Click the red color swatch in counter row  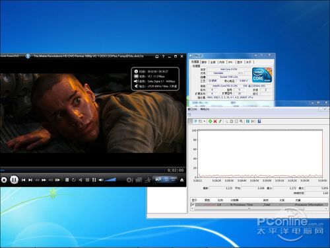pyautogui.click(x=210, y=204)
